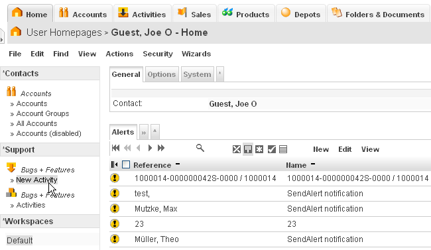Open the Products tab

coord(246,13)
